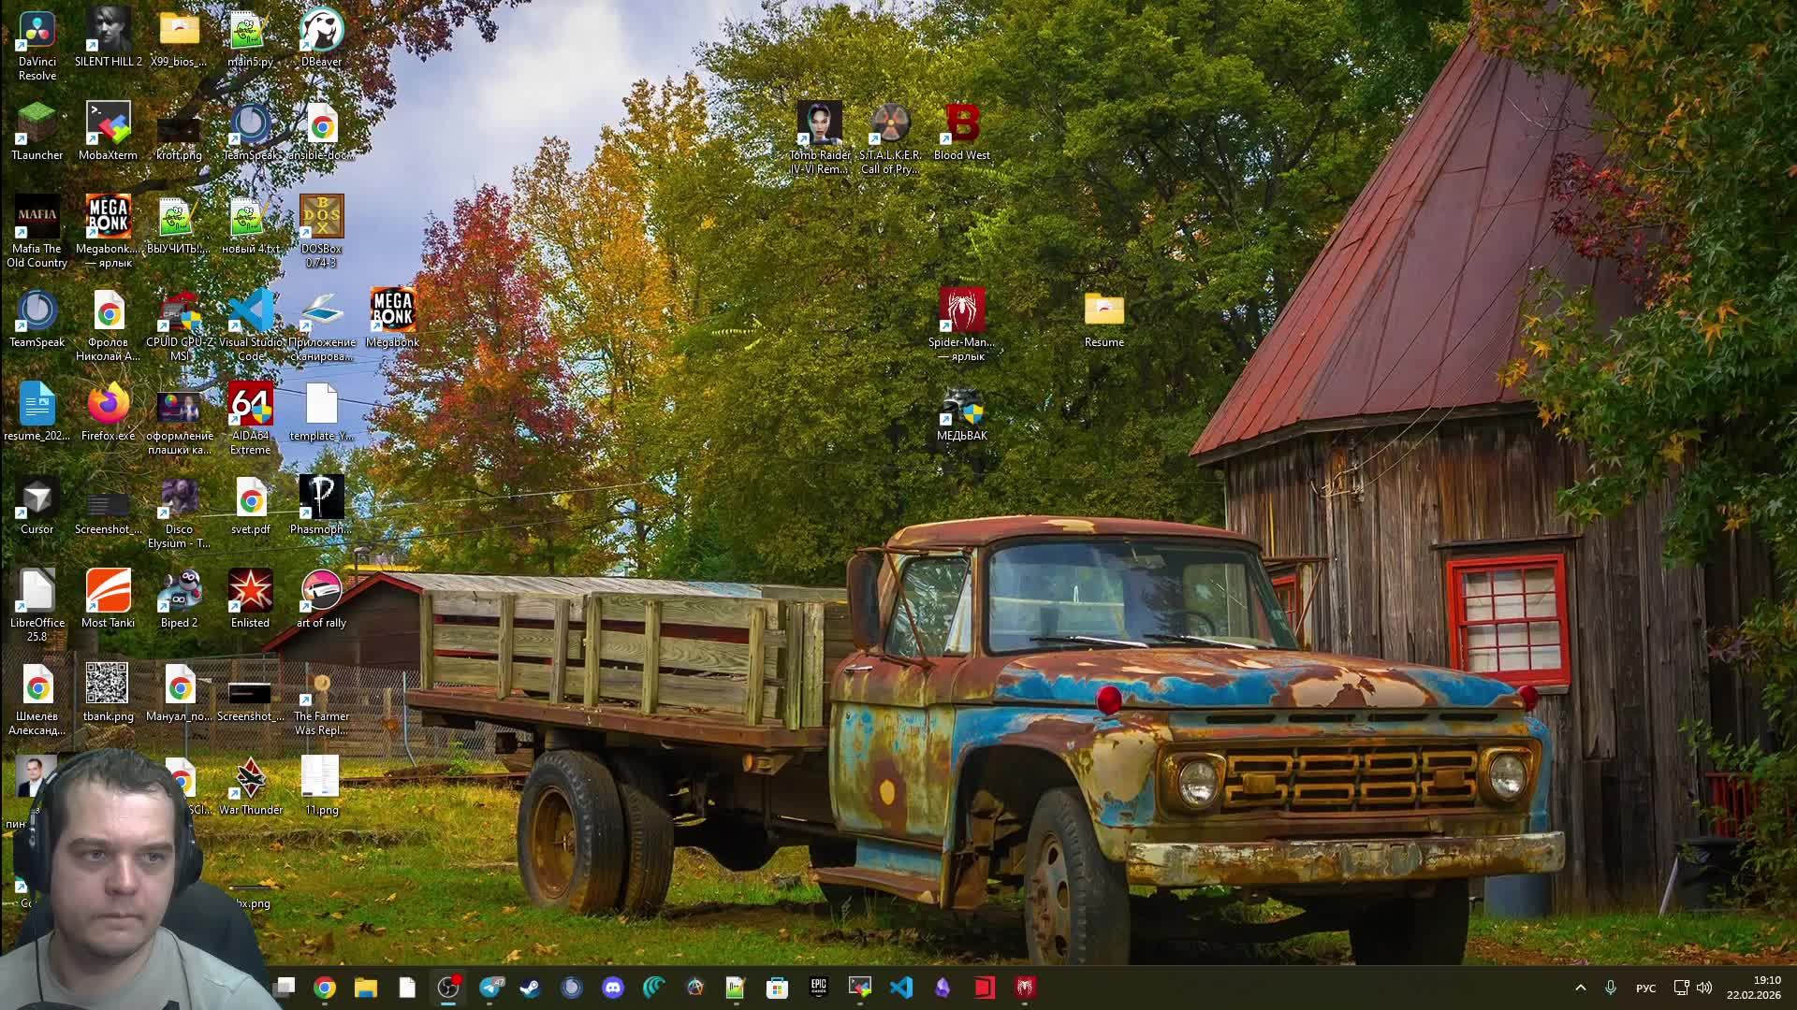1797x1010 pixels.
Task: Select the DOSBox 0.74-3 shortcut
Action: pyautogui.click(x=321, y=218)
